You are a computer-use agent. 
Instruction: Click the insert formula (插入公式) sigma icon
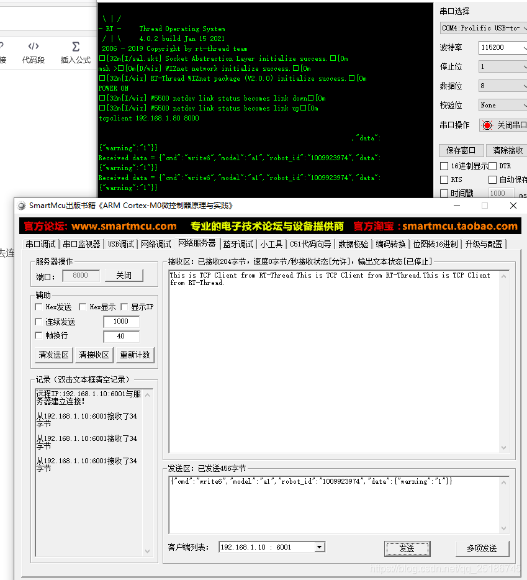76,47
